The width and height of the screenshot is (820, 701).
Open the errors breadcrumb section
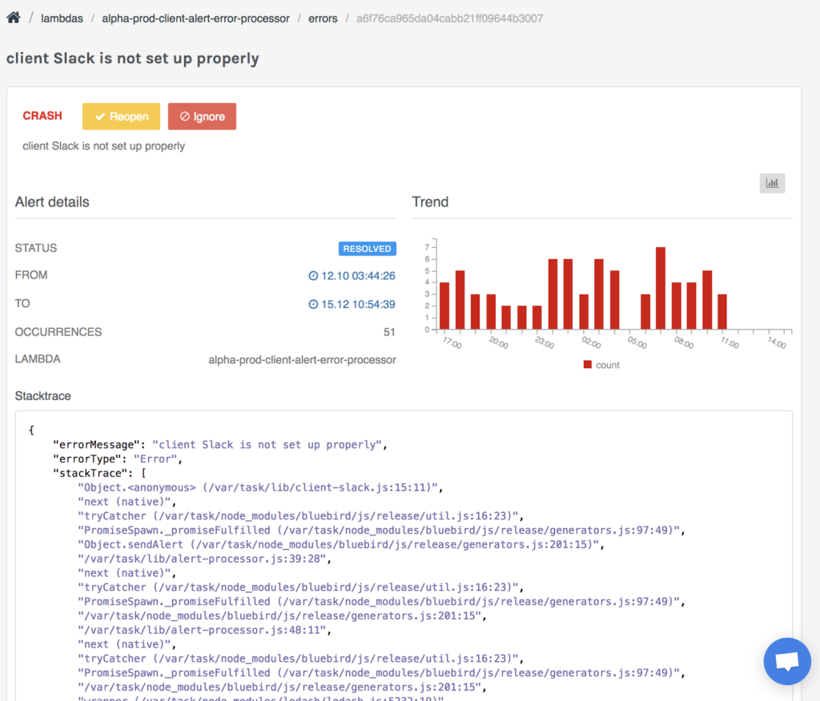[x=323, y=18]
